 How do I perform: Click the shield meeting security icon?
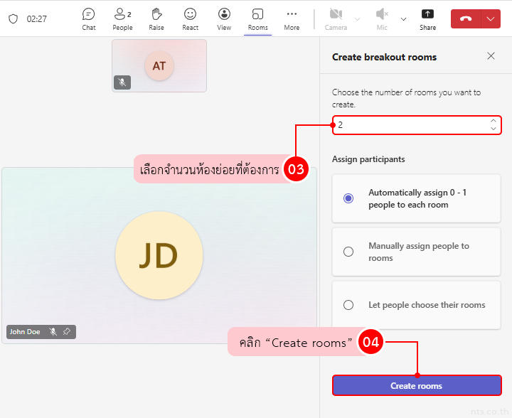point(13,19)
